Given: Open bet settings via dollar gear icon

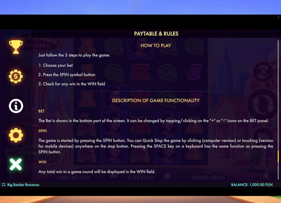Looking at the screenshot, I should point(16,76).
